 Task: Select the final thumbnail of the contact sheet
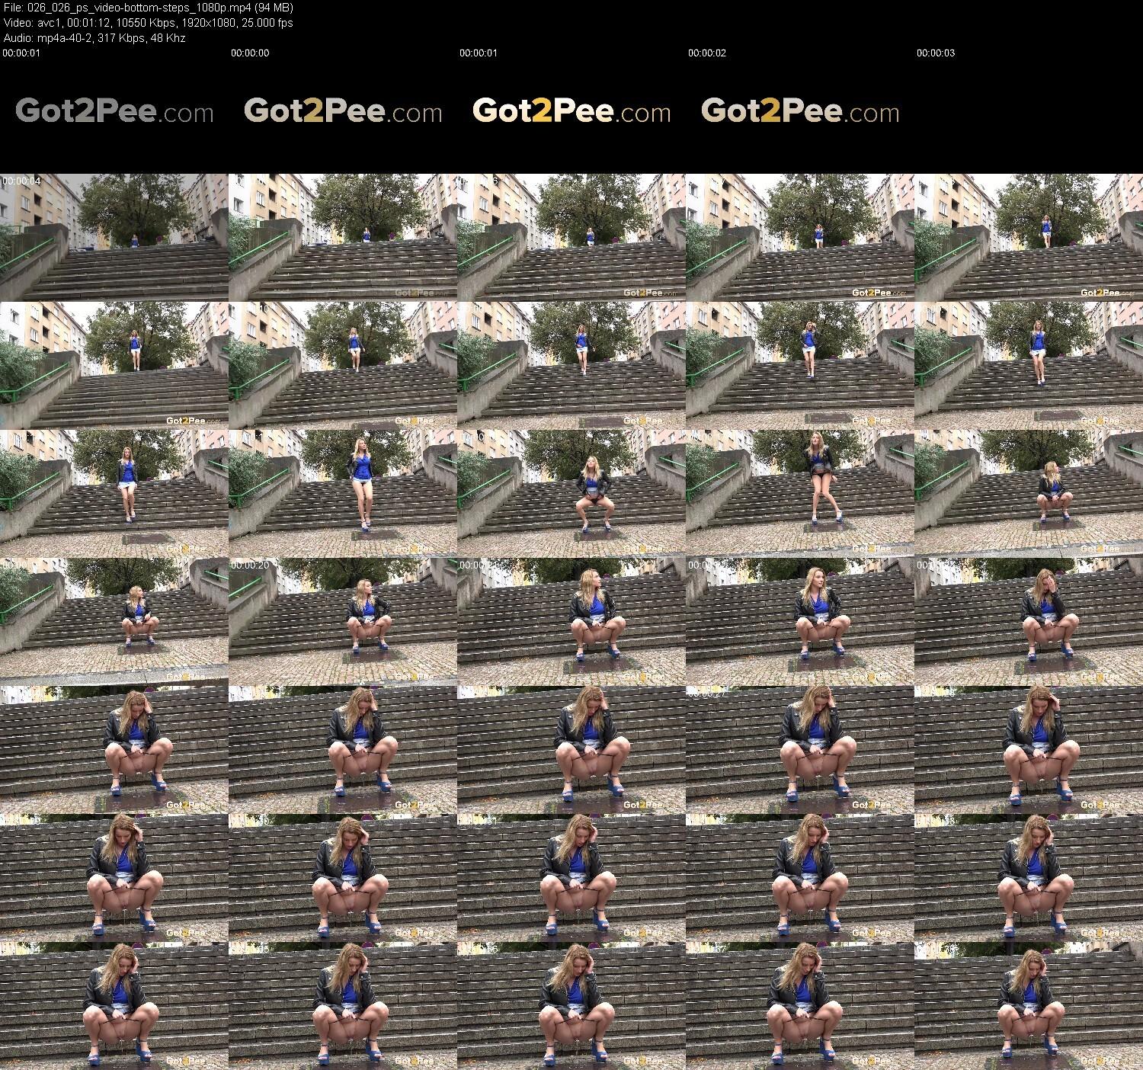1029,1005
